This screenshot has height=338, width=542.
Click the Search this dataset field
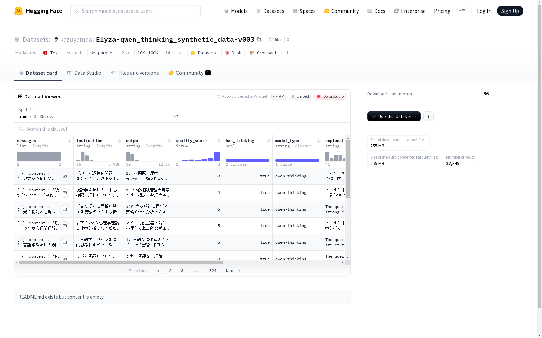(182, 129)
